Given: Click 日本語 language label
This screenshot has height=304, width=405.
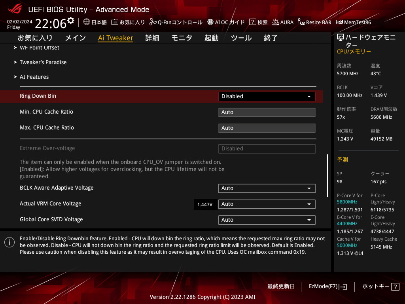Looking at the screenshot, I should (99, 22).
